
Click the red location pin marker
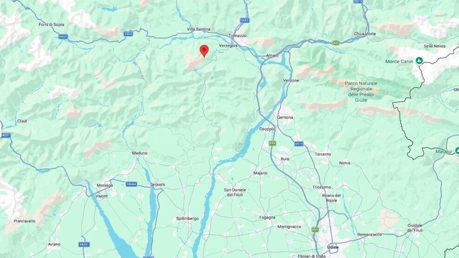(x=204, y=51)
